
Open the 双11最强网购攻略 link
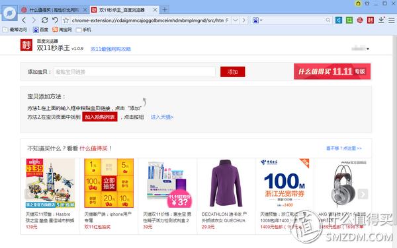point(110,49)
